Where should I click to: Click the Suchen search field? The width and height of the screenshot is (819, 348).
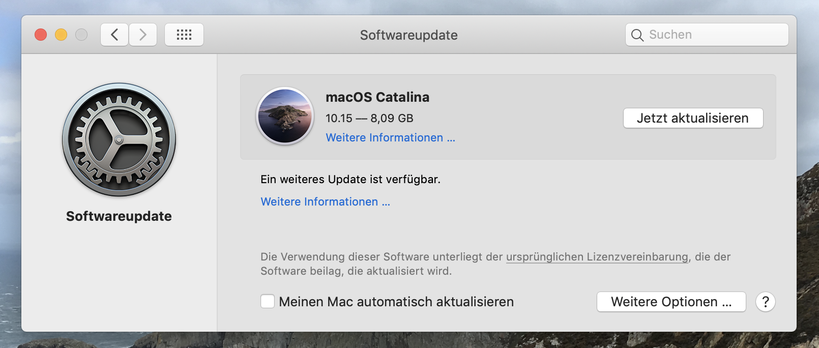click(x=707, y=35)
